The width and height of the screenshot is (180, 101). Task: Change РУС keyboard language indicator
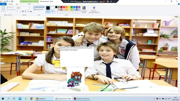coord(169,98)
